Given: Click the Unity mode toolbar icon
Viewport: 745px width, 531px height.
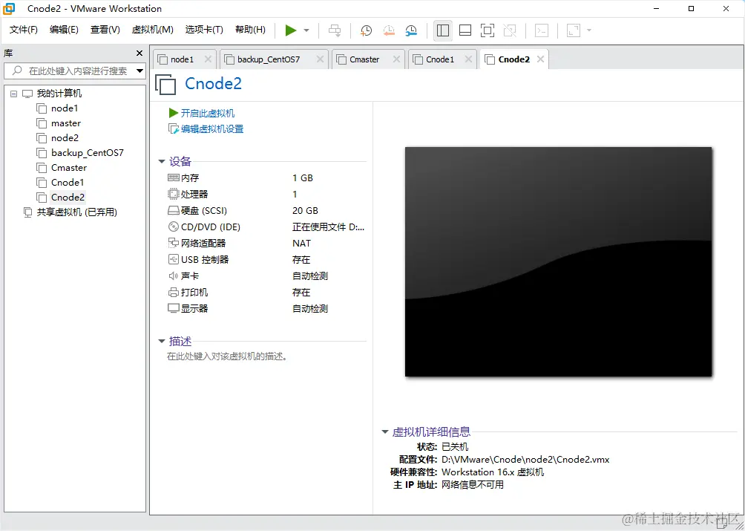Looking at the screenshot, I should [x=510, y=30].
